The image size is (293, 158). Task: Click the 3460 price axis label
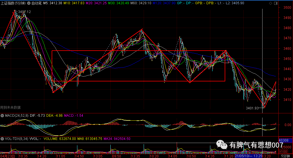287,49
